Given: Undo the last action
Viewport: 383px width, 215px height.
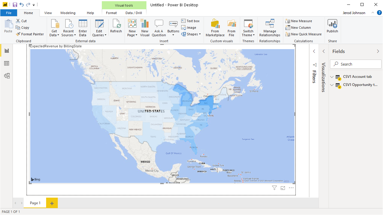Looking at the screenshot, I should point(22,5).
